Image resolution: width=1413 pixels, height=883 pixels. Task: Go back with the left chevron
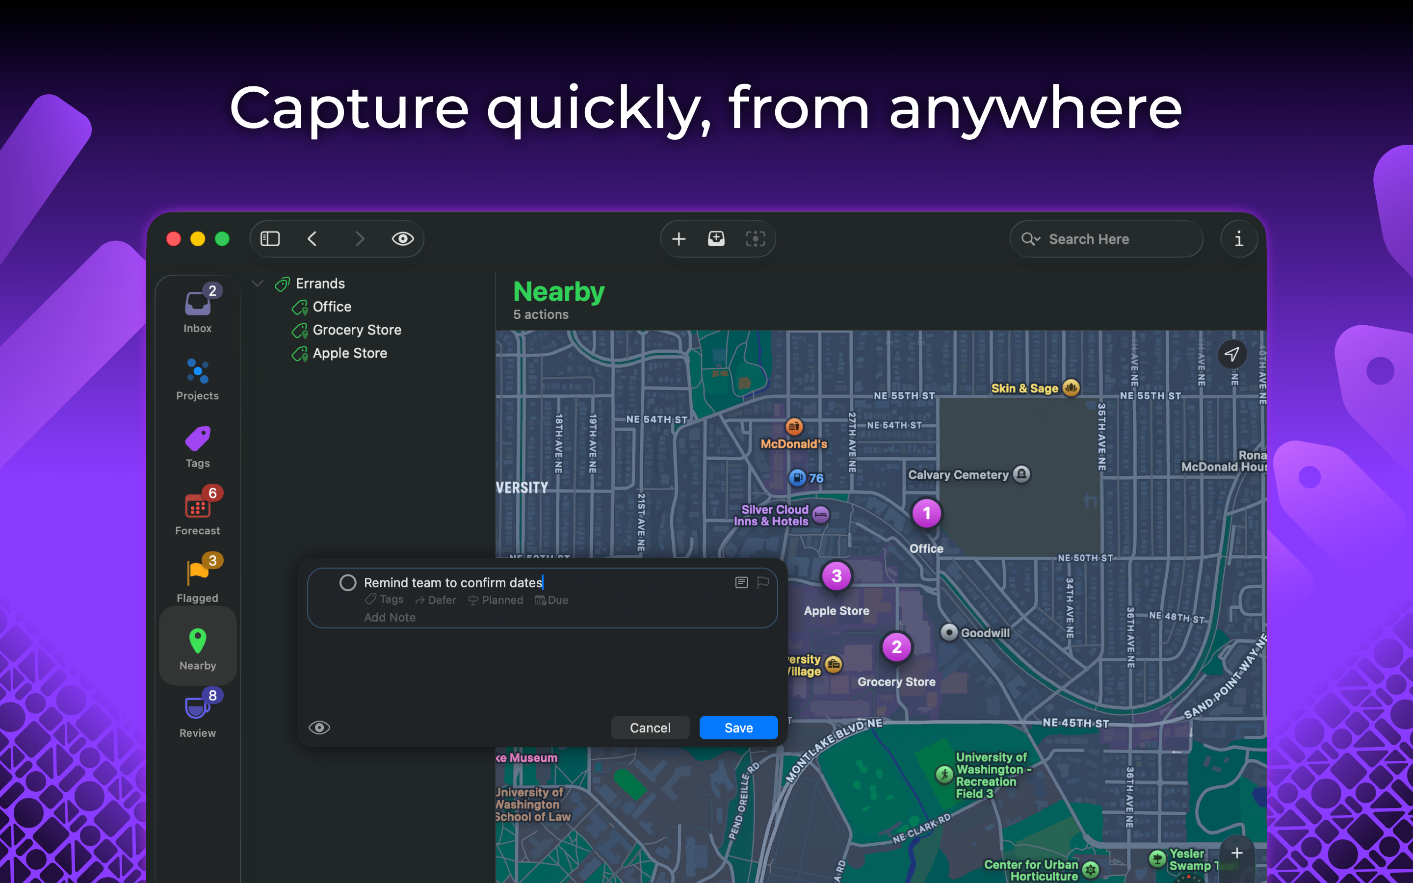click(313, 239)
